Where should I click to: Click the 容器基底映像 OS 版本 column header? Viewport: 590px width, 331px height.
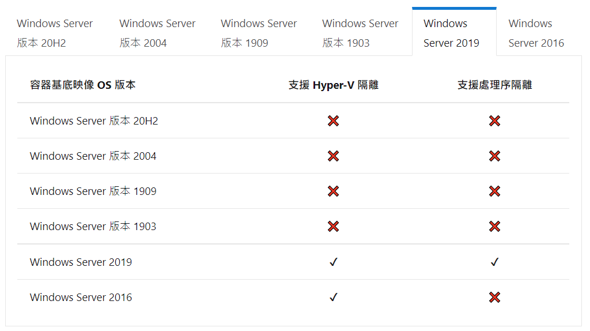(x=83, y=85)
